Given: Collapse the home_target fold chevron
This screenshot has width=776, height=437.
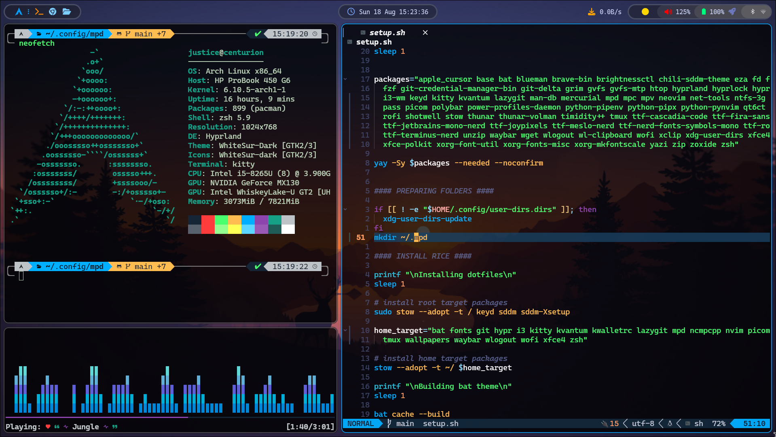Looking at the screenshot, I should click(x=345, y=331).
